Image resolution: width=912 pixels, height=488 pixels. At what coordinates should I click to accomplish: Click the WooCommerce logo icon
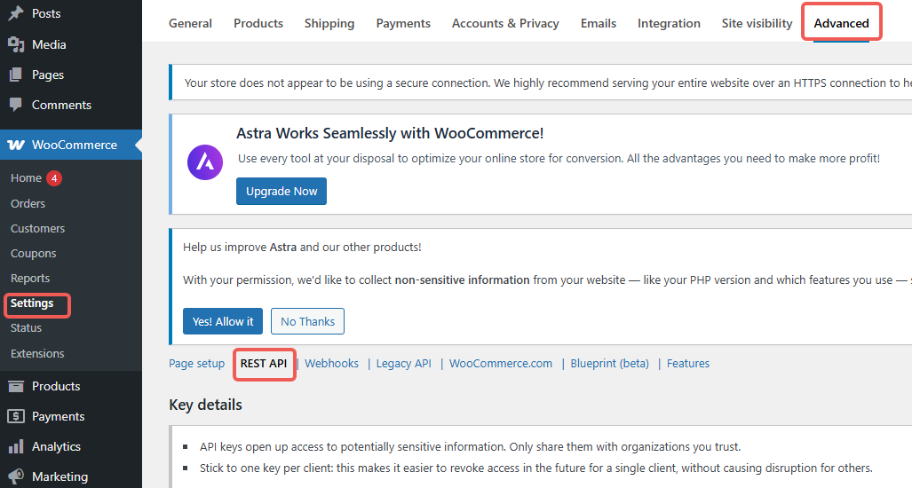click(x=16, y=145)
